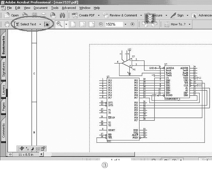Open the Advanced menu
212x169 pixels.
click(x=69, y=8)
